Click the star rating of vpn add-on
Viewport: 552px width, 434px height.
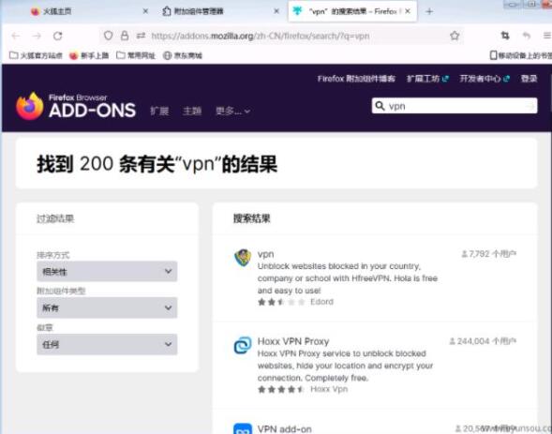[x=281, y=302]
